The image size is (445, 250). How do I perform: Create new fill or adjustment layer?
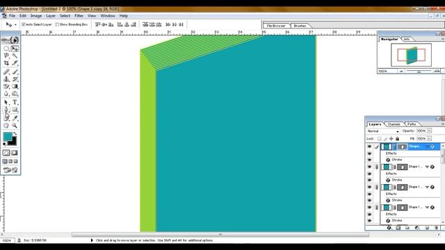[417, 228]
